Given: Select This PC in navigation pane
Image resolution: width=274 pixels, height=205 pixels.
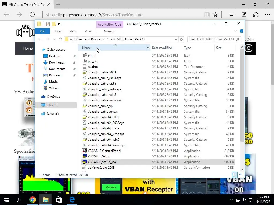Looking at the screenshot, I should point(52,105).
